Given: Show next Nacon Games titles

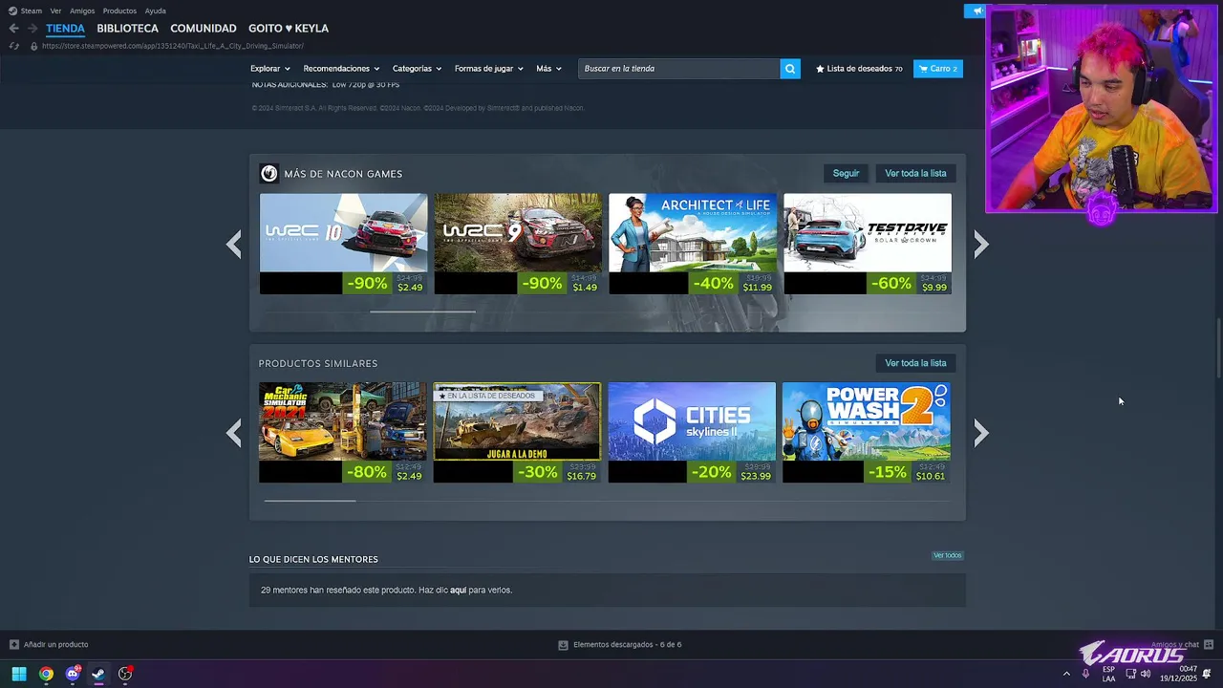Looking at the screenshot, I should pyautogui.click(x=981, y=245).
